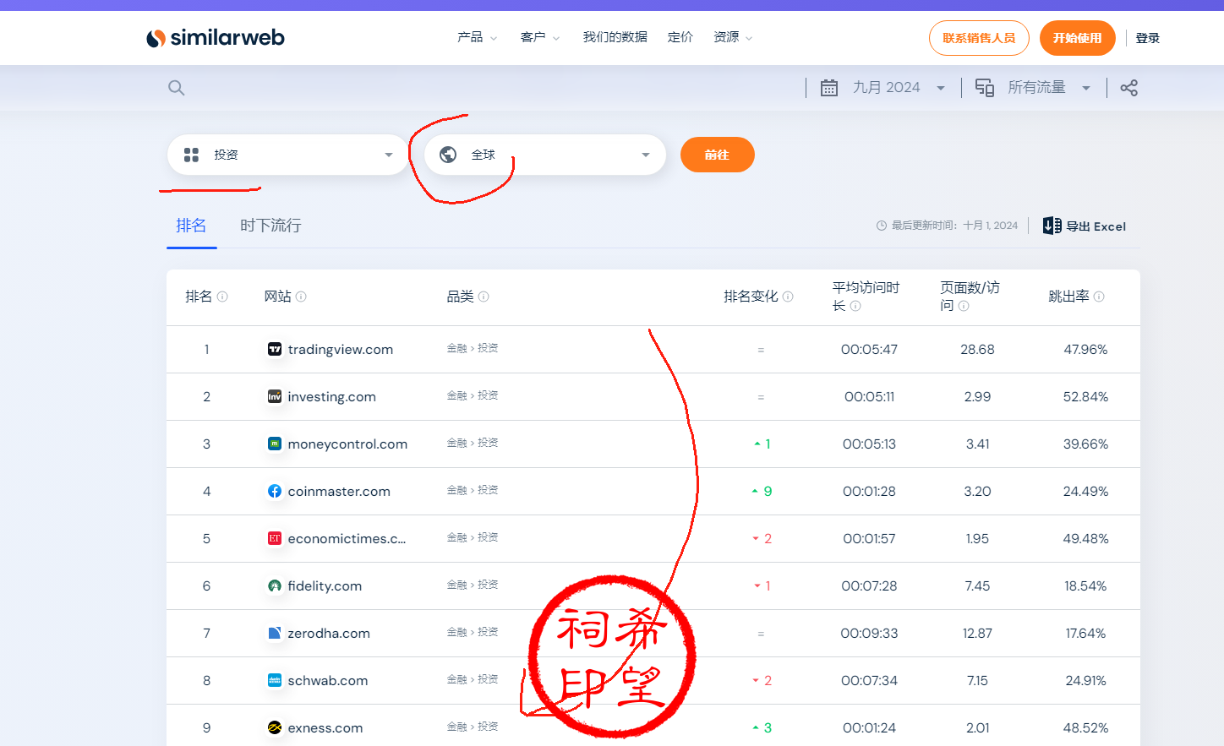The height and width of the screenshot is (746, 1224).
Task: Switch to the 排名 tab
Action: pyautogui.click(x=191, y=226)
